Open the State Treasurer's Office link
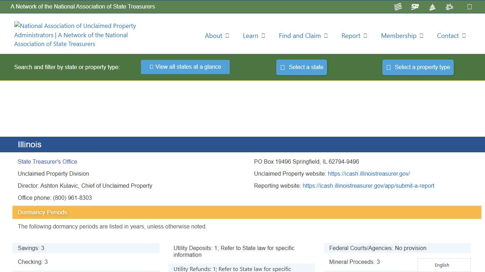The width and height of the screenshot is (485, 272). point(47,161)
